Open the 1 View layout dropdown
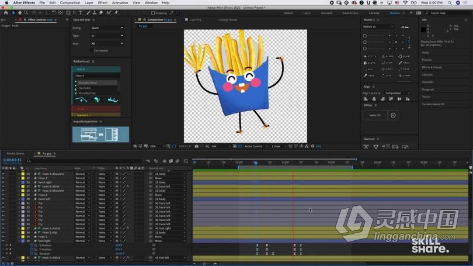 [x=278, y=146]
